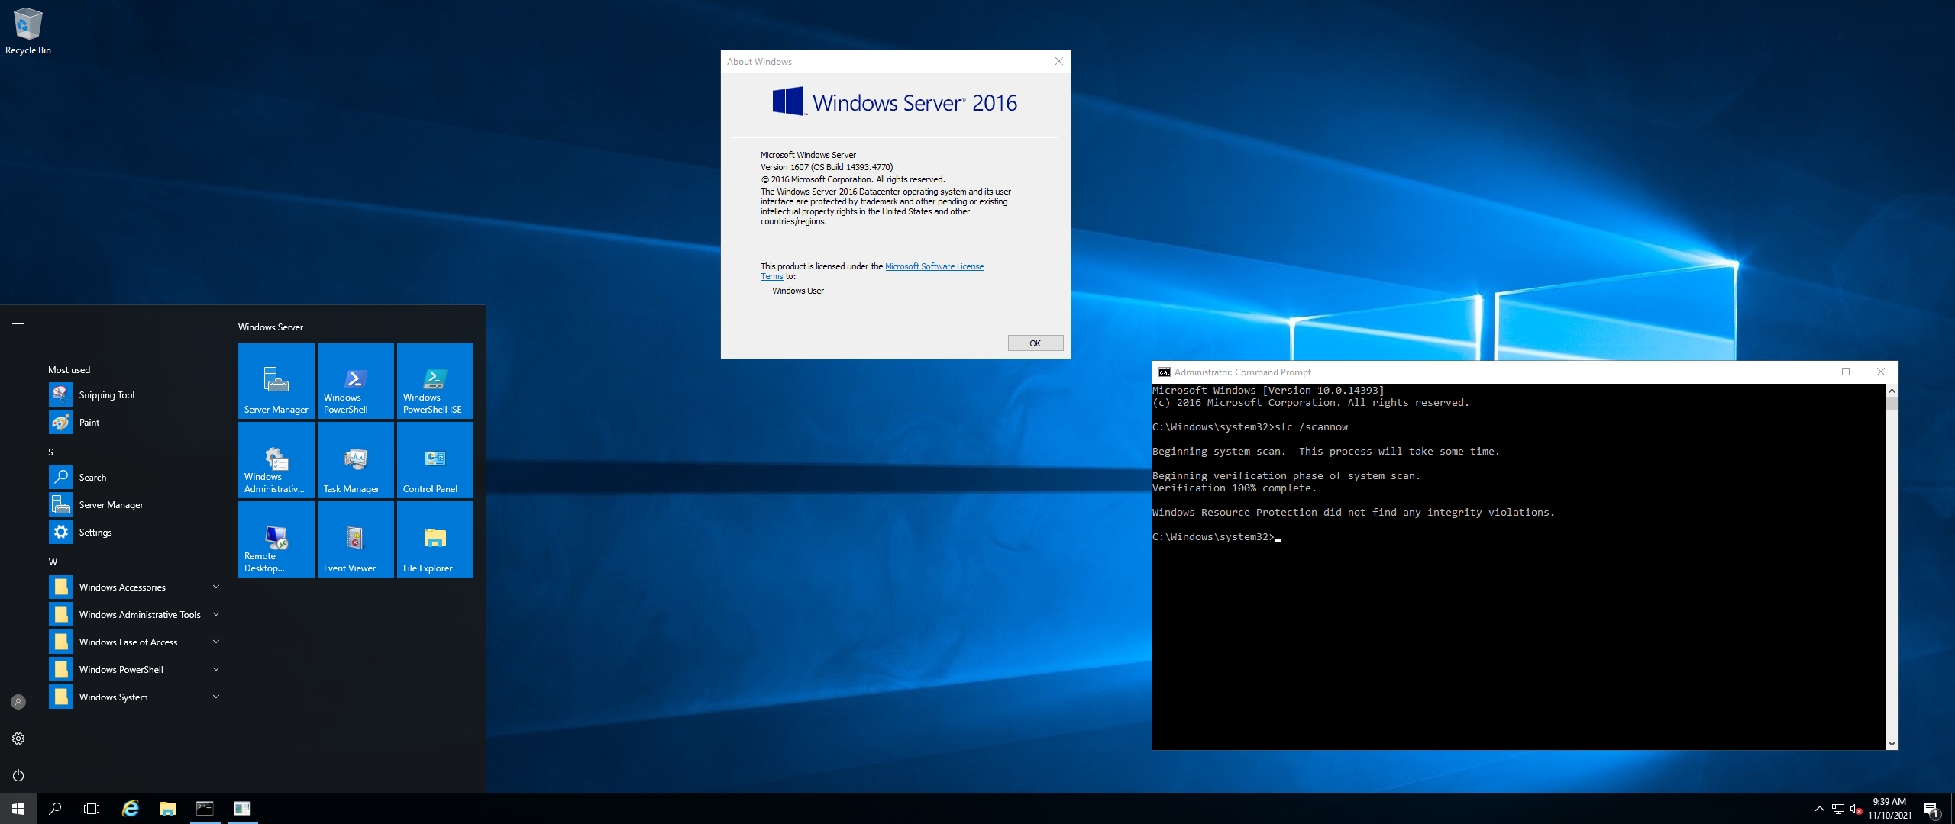Click the W letter header in app list

coord(53,562)
